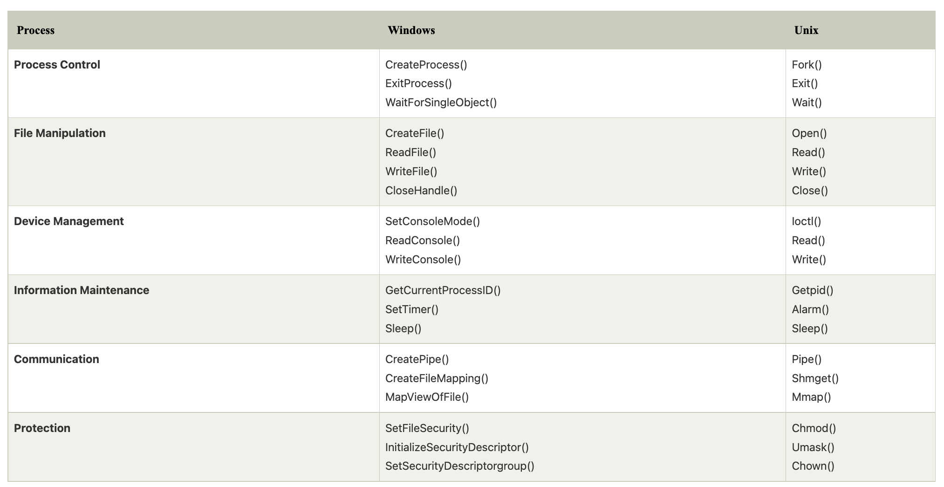
Task: Click ReadConsole() text
Action: coord(423,240)
